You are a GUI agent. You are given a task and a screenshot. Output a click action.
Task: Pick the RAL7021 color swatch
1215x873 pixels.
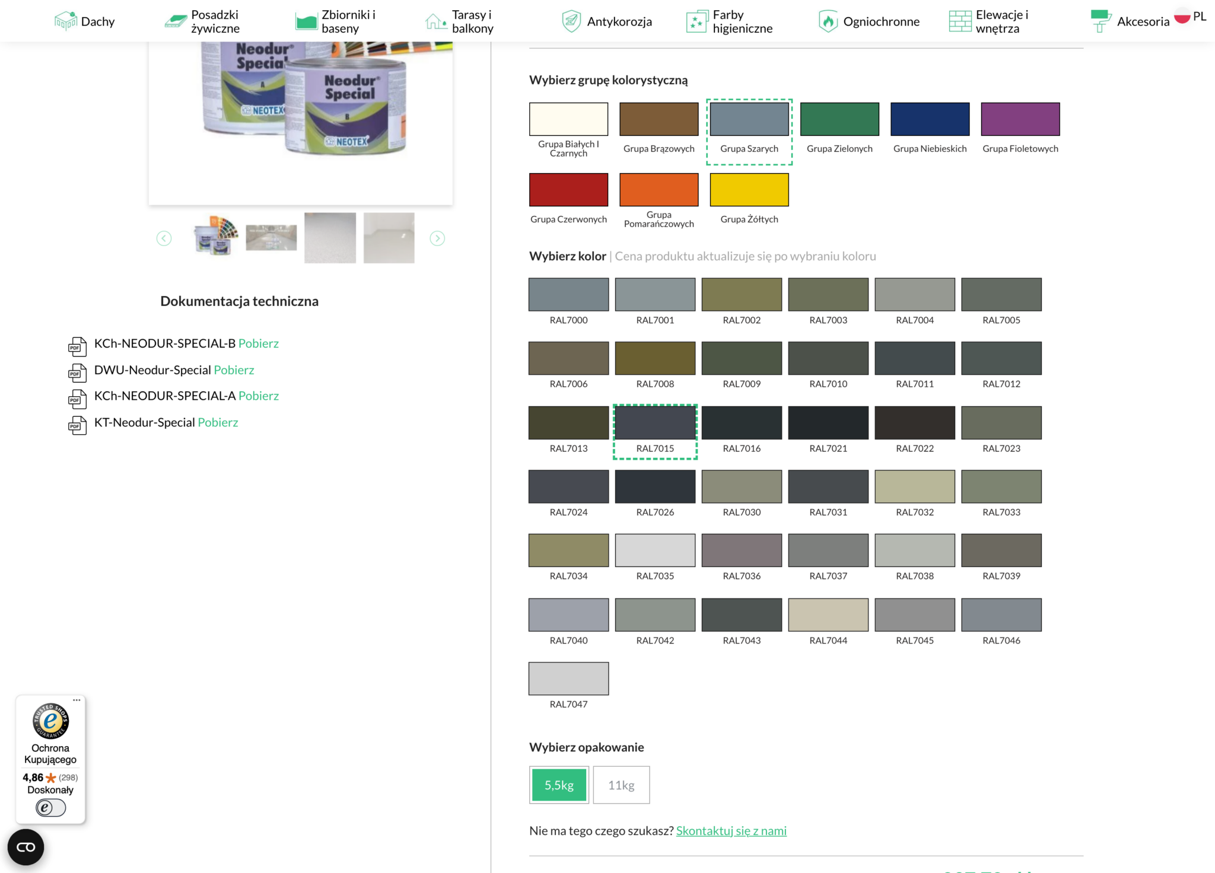point(828,423)
